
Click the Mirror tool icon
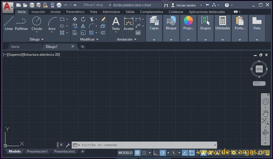coord(83,26)
